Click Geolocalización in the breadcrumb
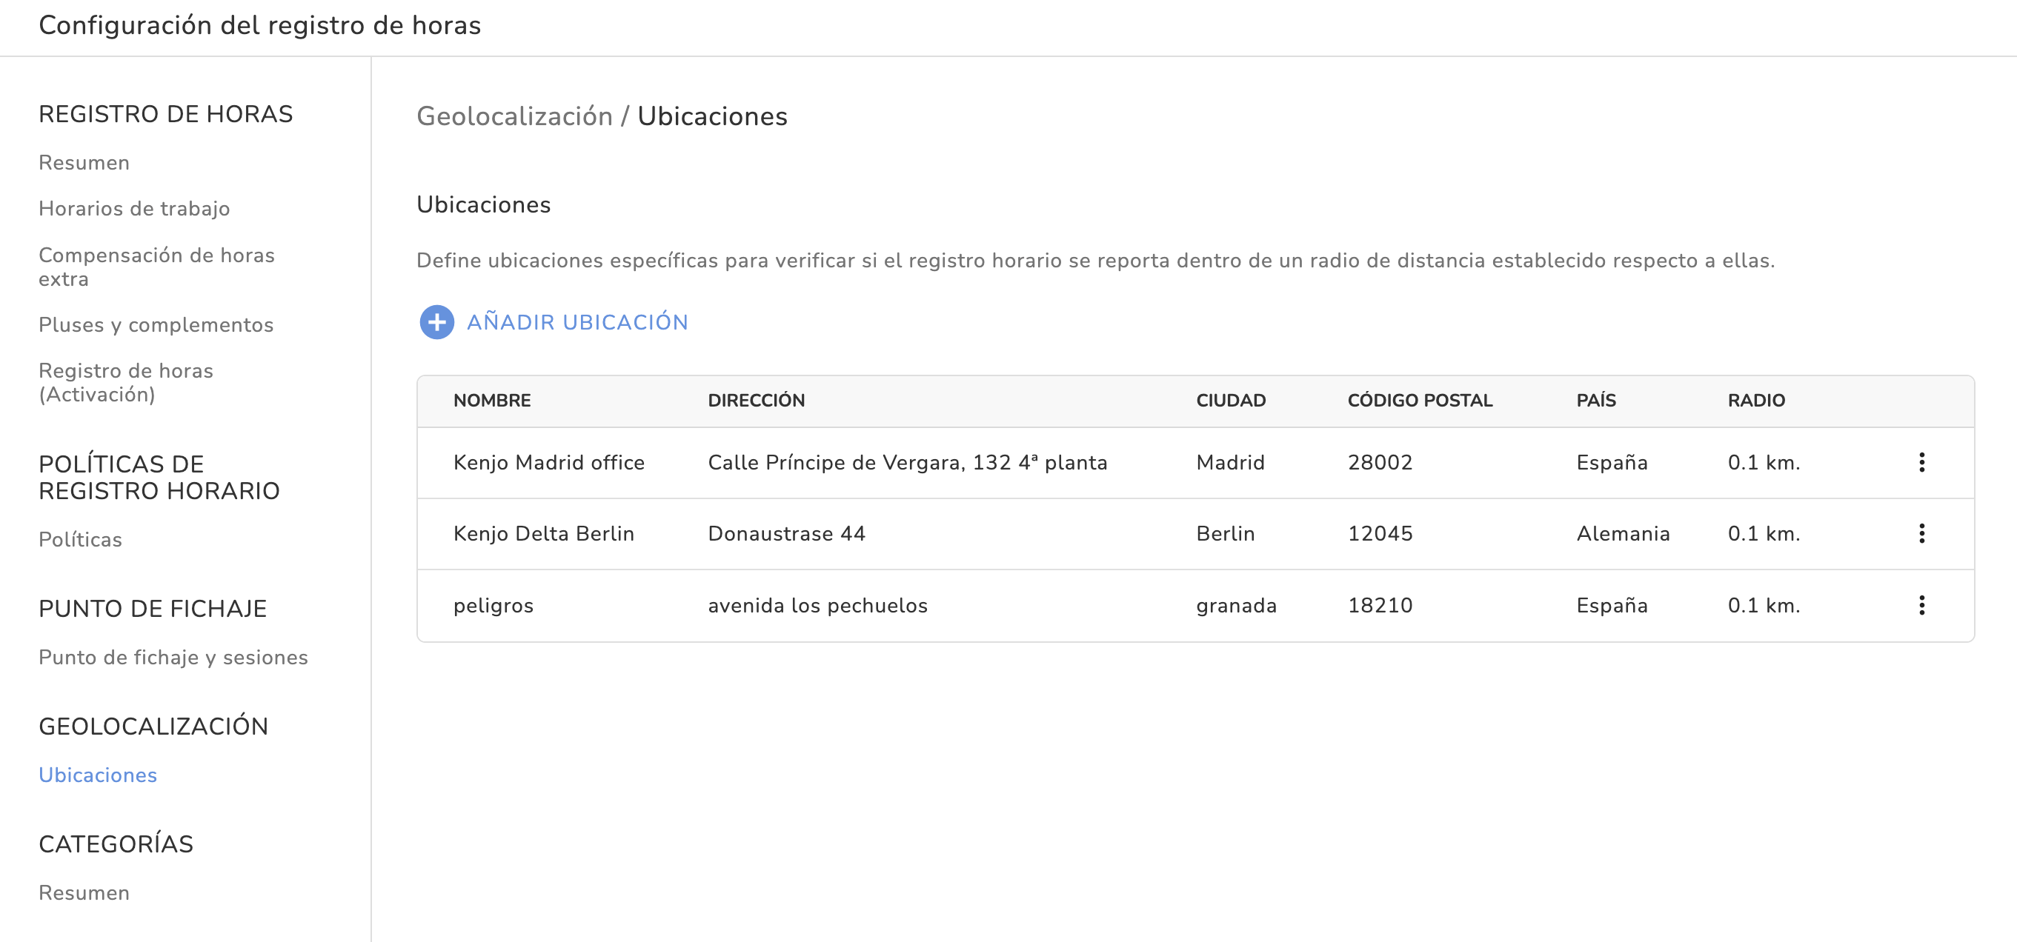 pyautogui.click(x=514, y=116)
